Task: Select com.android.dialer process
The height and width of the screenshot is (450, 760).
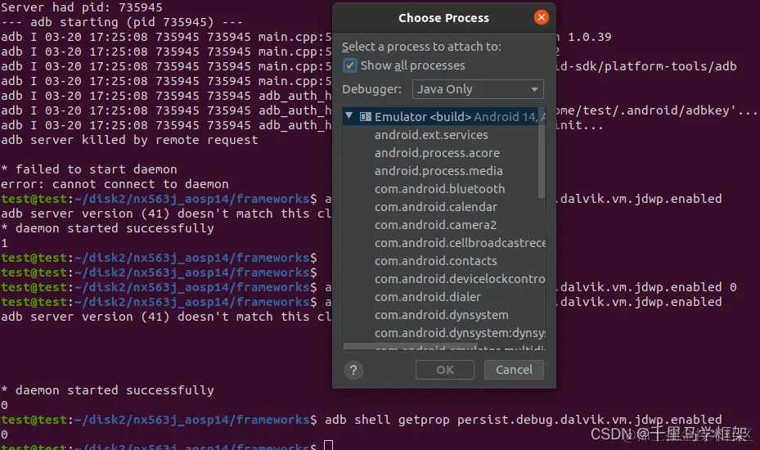Action: pos(428,297)
